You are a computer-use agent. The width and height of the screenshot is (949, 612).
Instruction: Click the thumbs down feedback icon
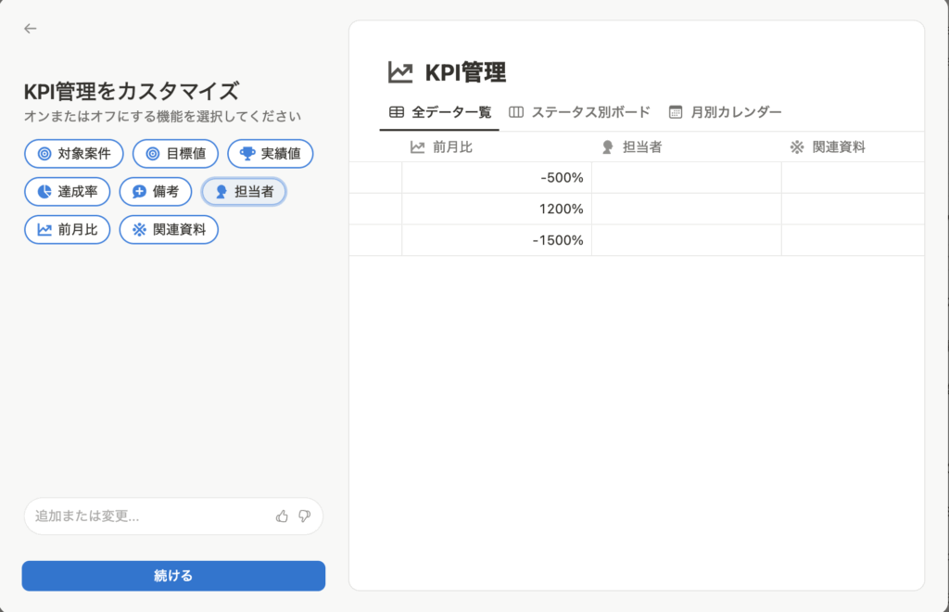click(304, 516)
